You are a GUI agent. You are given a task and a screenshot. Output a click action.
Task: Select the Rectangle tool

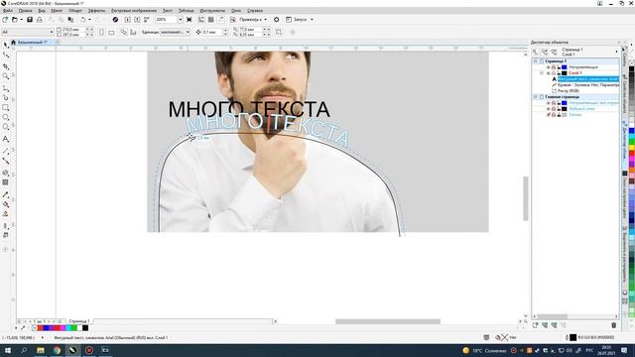coord(5,108)
